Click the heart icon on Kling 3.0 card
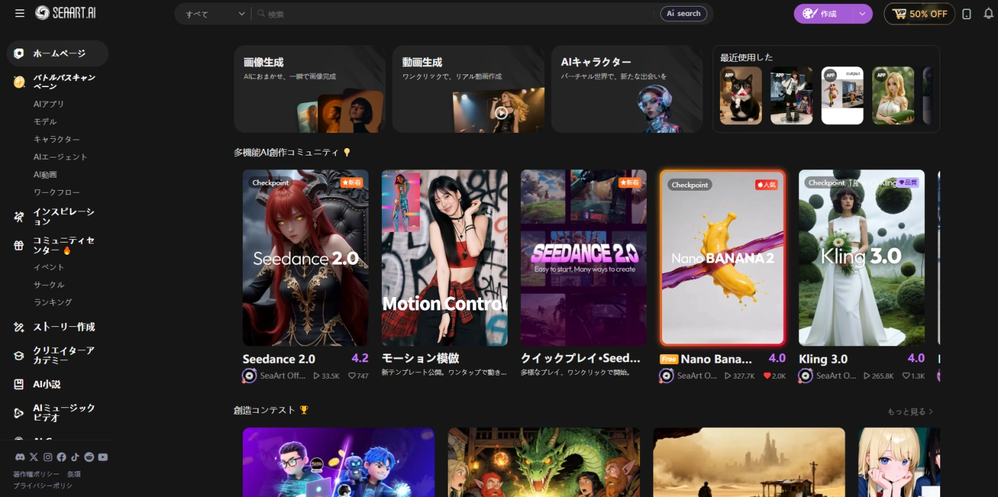Screen dimensions: 998x497 pos(906,376)
